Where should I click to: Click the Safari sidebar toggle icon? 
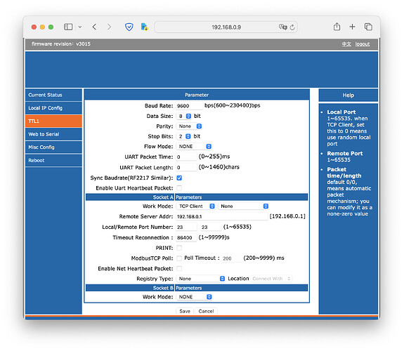[68, 27]
